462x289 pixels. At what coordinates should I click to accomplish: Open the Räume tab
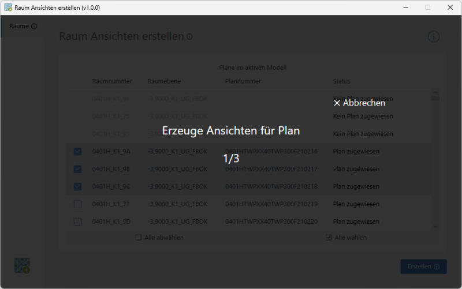(19, 26)
